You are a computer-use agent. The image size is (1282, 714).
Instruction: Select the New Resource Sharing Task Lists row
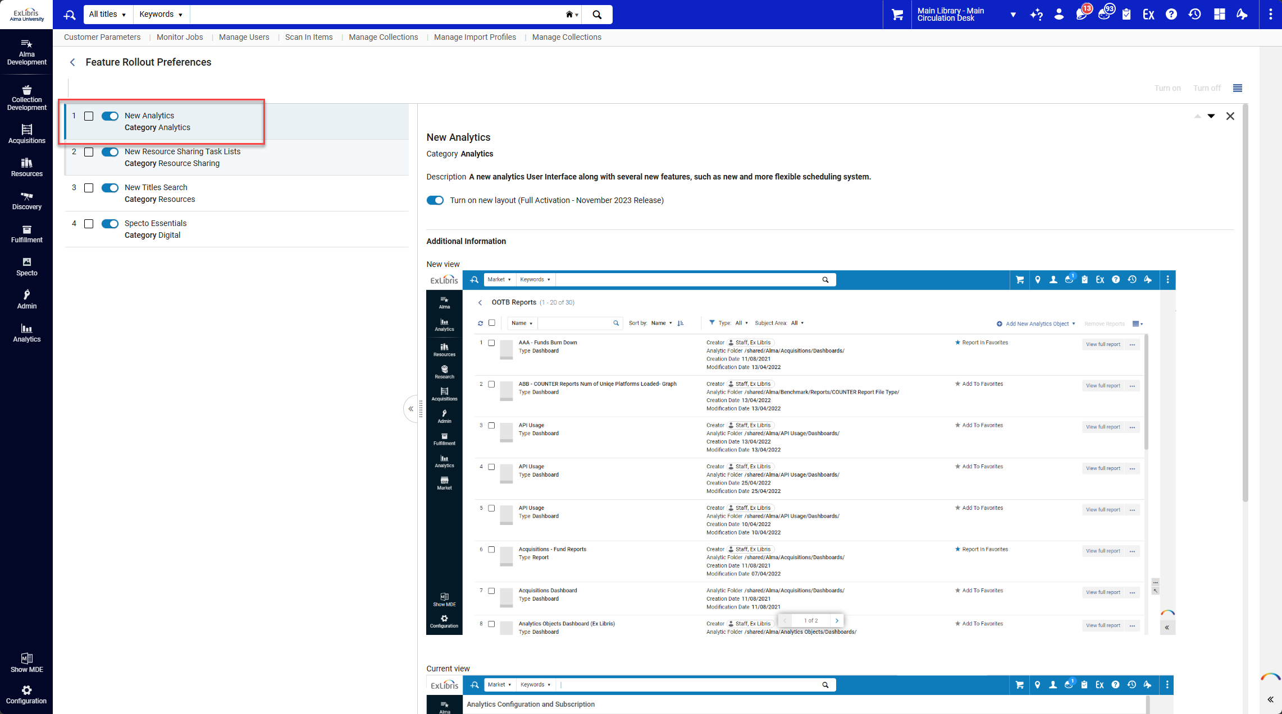pos(237,158)
